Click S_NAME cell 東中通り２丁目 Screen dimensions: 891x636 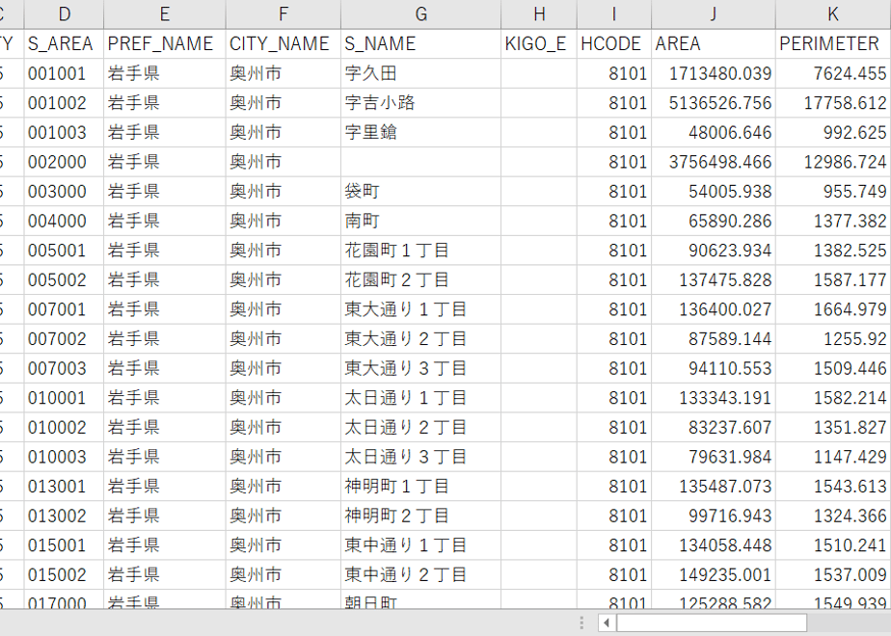[421, 575]
